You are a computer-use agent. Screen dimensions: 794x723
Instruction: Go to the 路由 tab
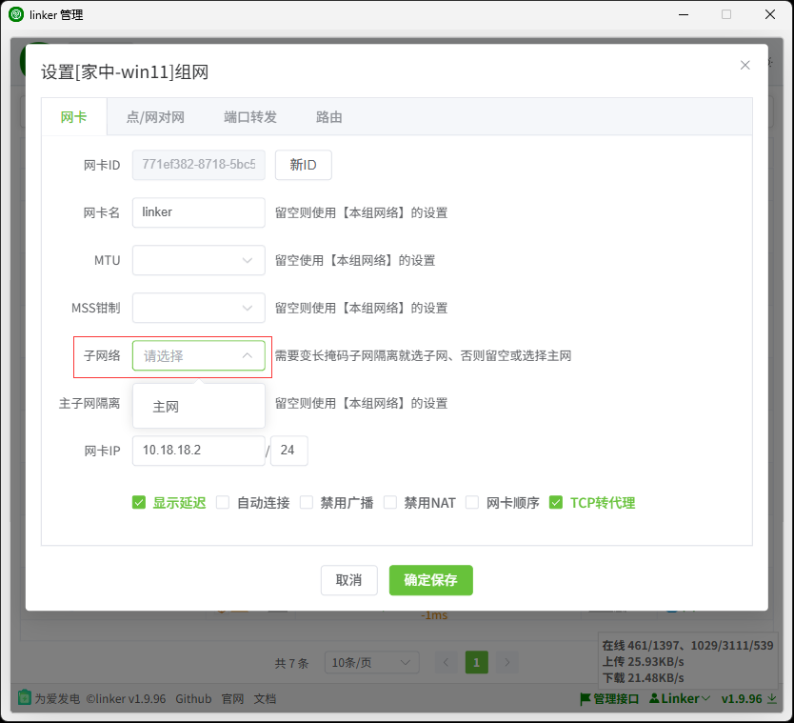pyautogui.click(x=328, y=117)
